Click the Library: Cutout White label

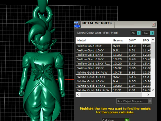click(x=97, y=33)
